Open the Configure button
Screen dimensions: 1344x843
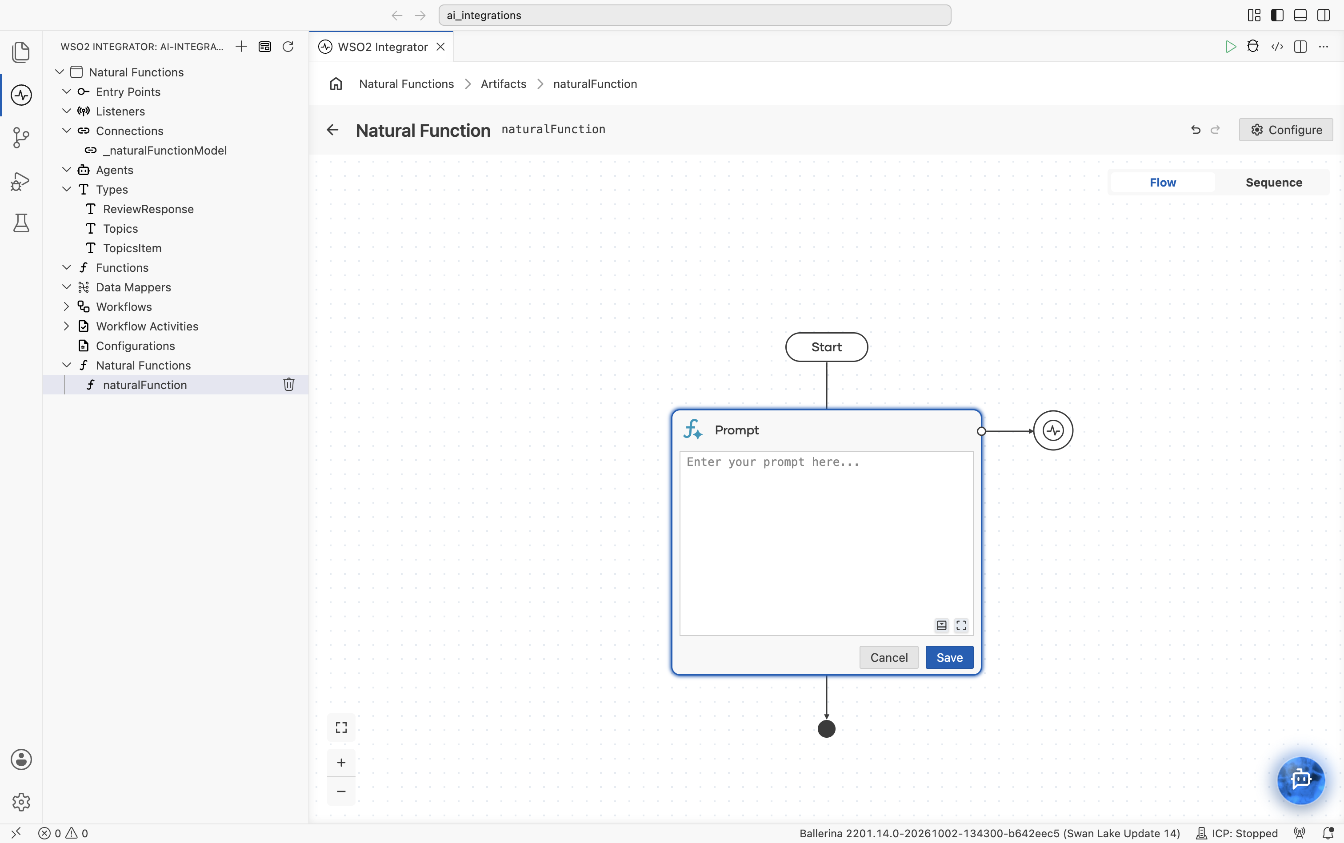point(1285,129)
